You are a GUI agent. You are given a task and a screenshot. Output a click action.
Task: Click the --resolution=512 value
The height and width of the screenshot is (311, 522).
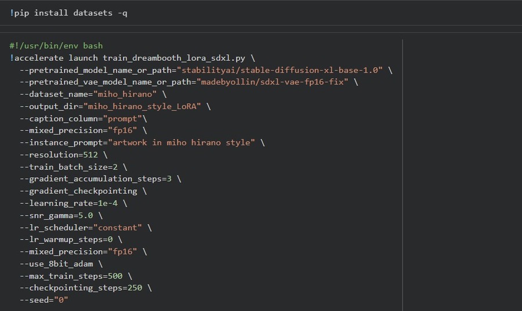[90, 155]
